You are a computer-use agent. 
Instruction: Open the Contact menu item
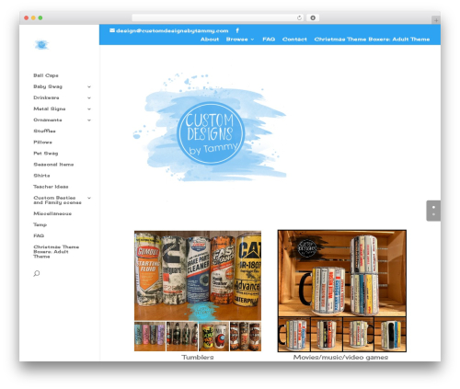pos(294,40)
